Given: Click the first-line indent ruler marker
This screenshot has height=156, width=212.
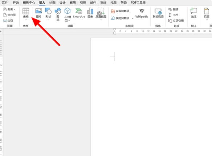Looking at the screenshot, I should tap(115, 29).
